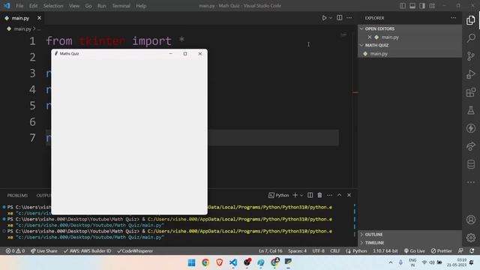Open the Customize Layout button
This screenshot has width=480, height=270.
tap(432, 6)
